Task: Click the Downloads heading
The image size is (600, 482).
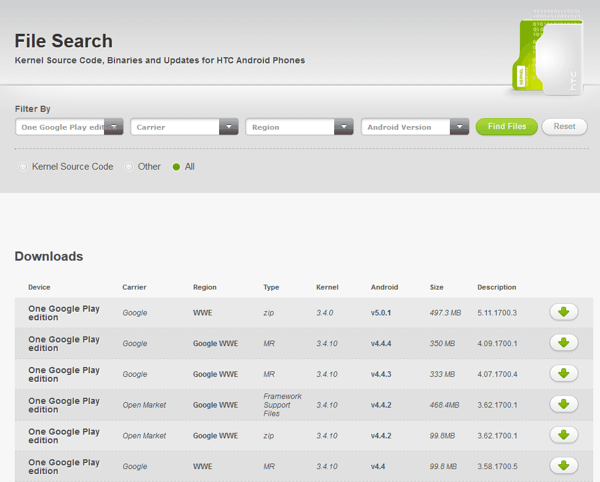Action: 49,256
